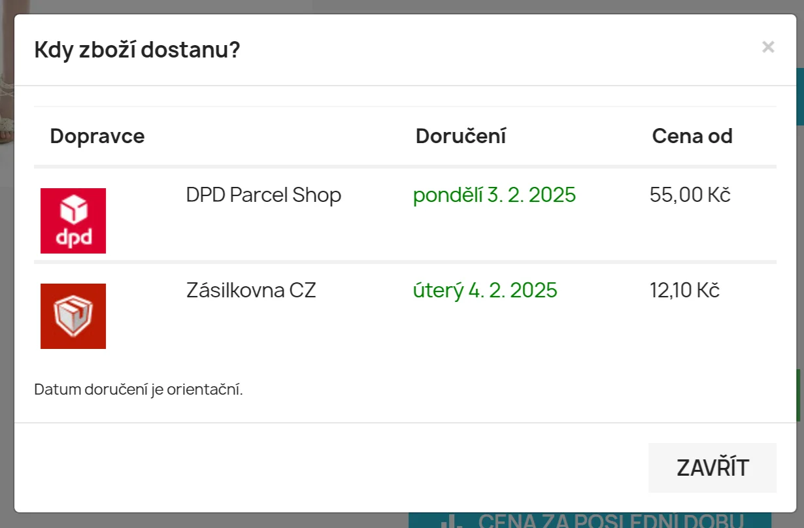Viewport: 804px width, 528px height.
Task: Click the green button edge behind the dialog
Action: [799, 395]
